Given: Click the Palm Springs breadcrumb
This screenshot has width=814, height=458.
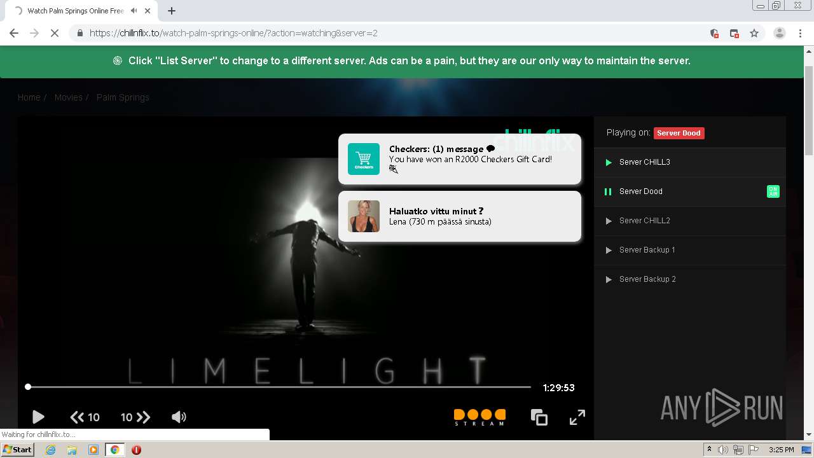Looking at the screenshot, I should pyautogui.click(x=123, y=97).
